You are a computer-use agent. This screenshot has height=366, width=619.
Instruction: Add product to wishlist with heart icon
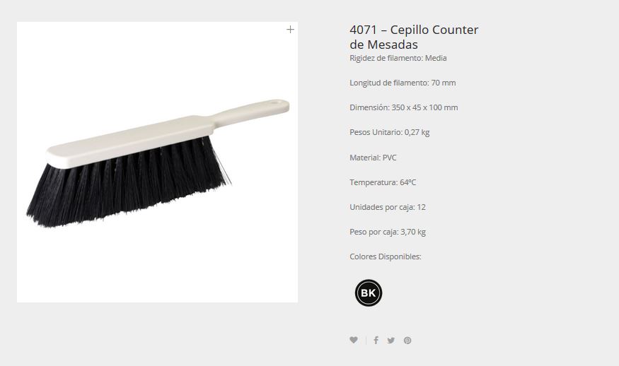[x=354, y=340]
